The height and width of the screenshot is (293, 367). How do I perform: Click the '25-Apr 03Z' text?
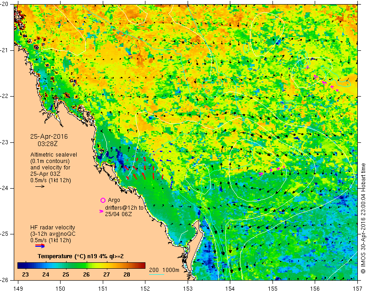coord(45,174)
